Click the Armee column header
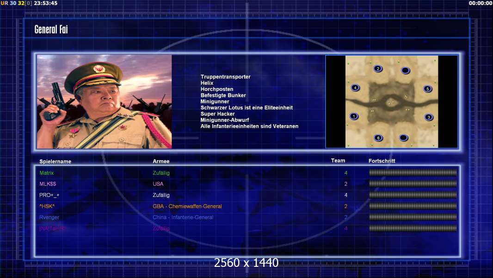493x278 pixels. tap(161, 161)
